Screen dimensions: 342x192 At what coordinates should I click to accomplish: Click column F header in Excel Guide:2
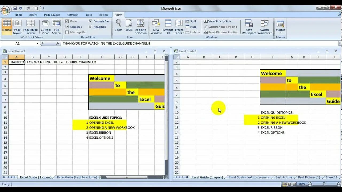click(x=102, y=57)
